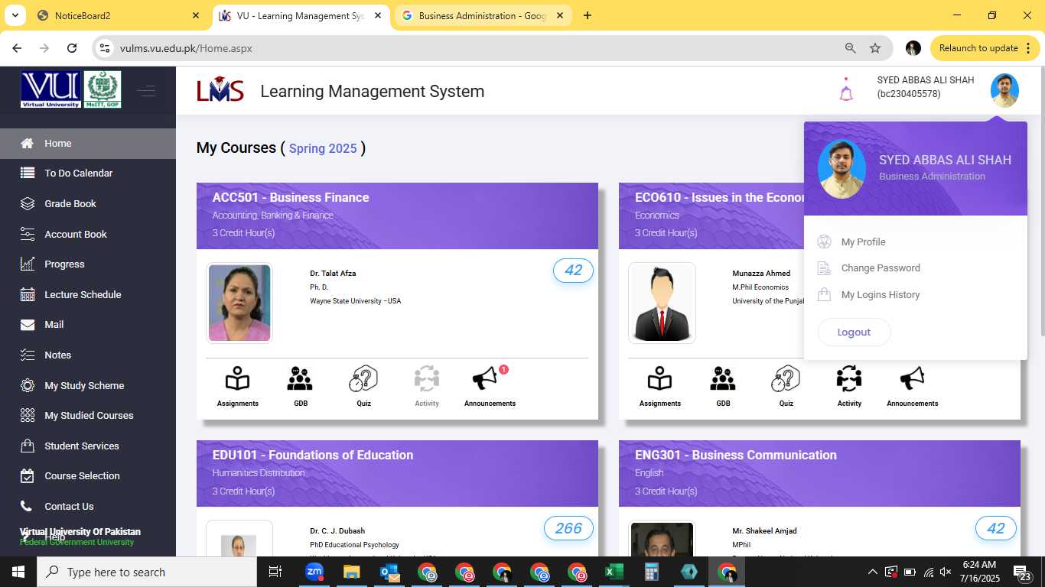Open Zoom from the taskbar
Screen dimensions: 1045x587
pyautogui.click(x=314, y=572)
